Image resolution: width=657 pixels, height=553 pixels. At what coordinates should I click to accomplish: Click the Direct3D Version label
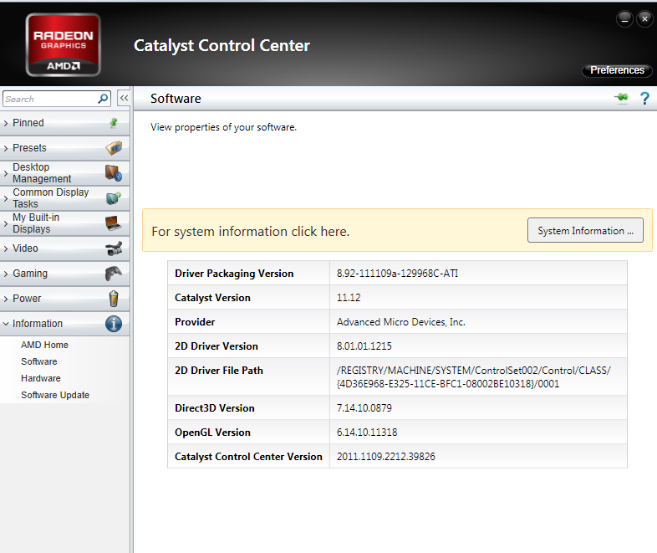[x=215, y=408]
